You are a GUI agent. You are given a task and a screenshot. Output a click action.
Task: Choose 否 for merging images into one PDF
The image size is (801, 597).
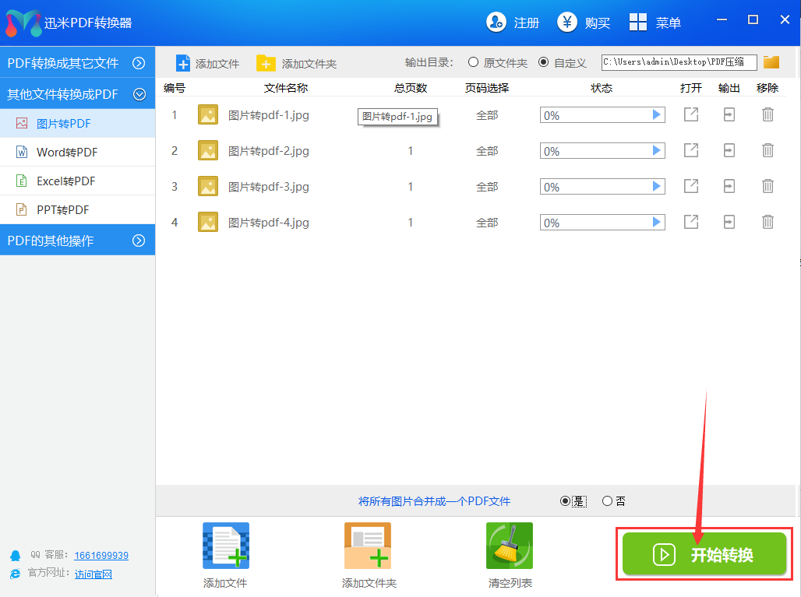pyautogui.click(x=608, y=501)
